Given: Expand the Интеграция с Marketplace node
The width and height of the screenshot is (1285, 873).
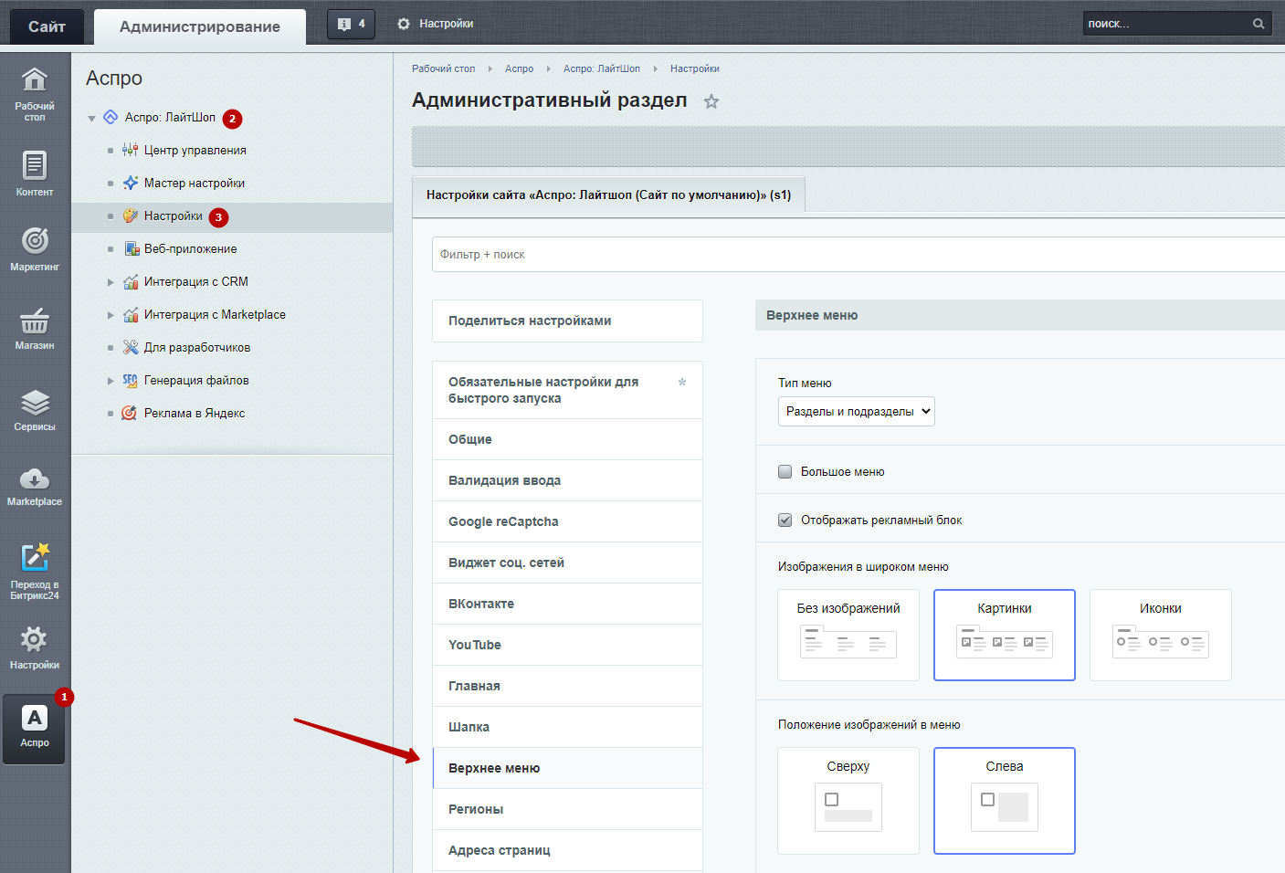Looking at the screenshot, I should coord(111,315).
